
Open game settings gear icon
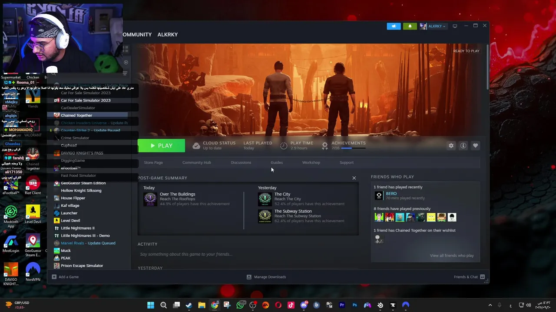click(x=451, y=146)
